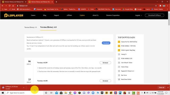Open the Apps bookmarks shortcut
The height and width of the screenshot is (95, 170).
click(5, 9)
